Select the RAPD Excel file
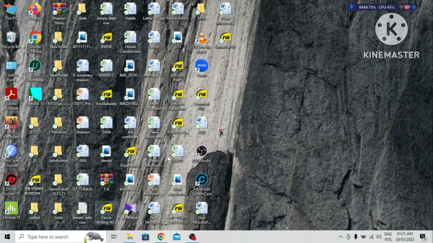This screenshot has height=243, width=433. click(x=178, y=154)
